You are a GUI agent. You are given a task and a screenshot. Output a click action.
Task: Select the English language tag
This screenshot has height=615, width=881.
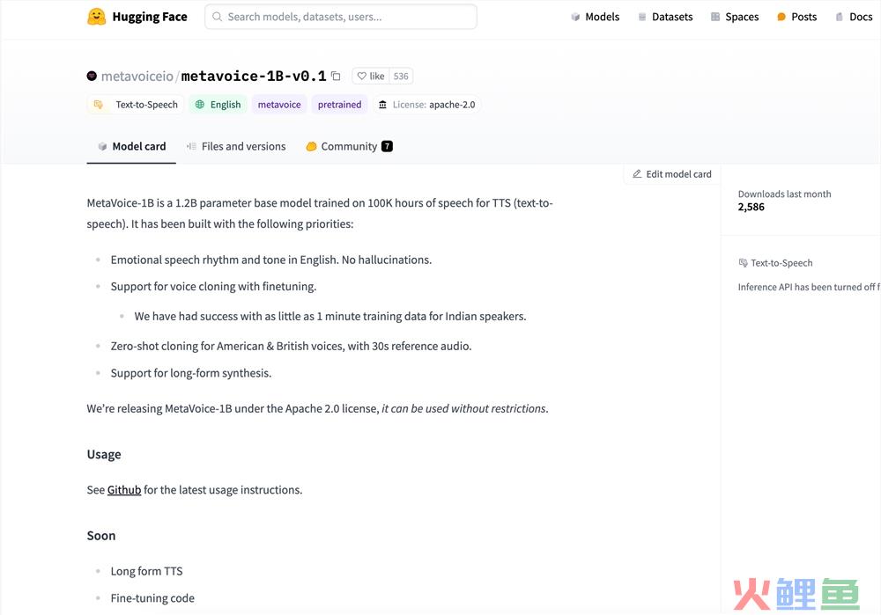click(218, 105)
